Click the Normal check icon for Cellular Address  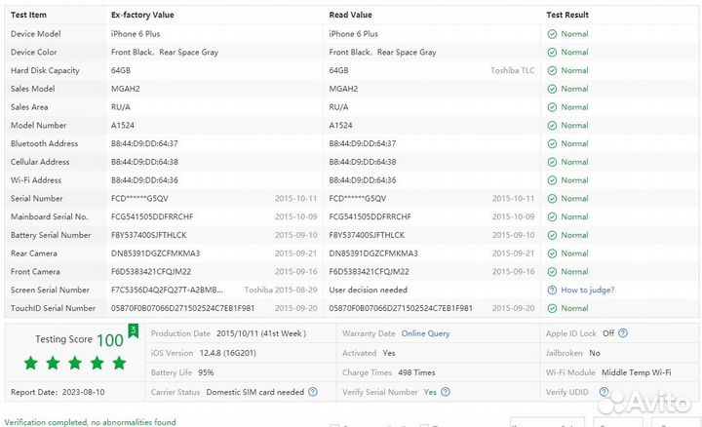click(552, 162)
